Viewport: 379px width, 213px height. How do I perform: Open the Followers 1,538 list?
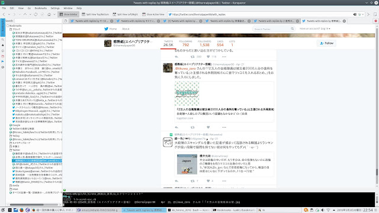tap(204, 43)
